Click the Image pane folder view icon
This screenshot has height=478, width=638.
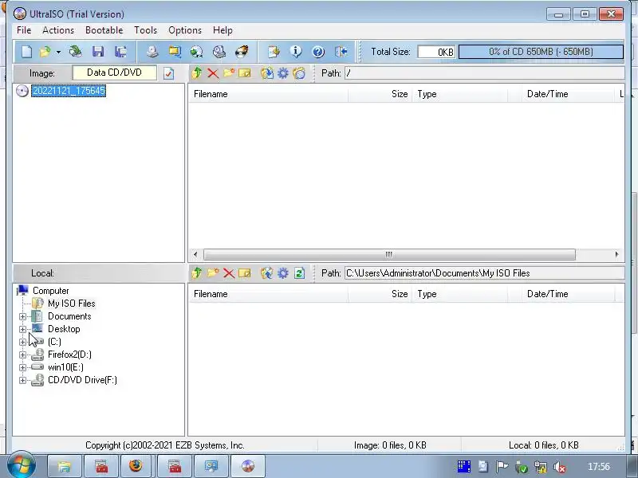299,73
